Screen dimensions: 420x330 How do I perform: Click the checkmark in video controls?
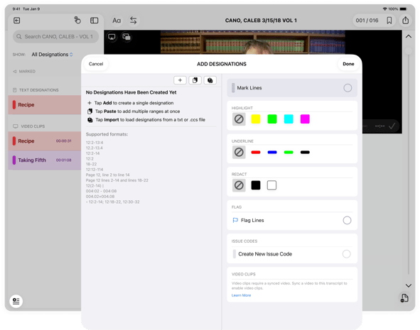click(x=392, y=126)
